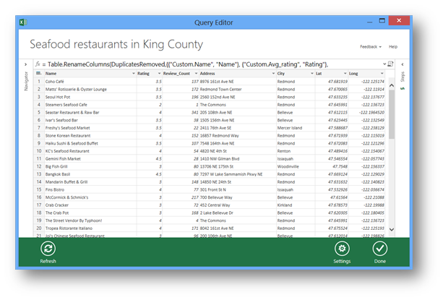This screenshot has width=443, height=300.
Task: Open the Lat column filter dropdown
Action: click(345, 74)
